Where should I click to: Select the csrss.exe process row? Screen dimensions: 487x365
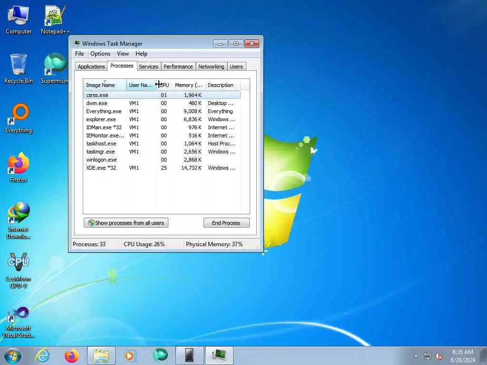coord(162,95)
